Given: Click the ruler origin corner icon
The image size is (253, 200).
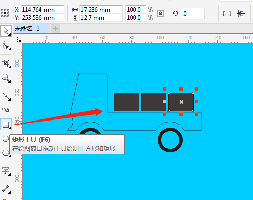Looking at the screenshot, I should point(19,39).
